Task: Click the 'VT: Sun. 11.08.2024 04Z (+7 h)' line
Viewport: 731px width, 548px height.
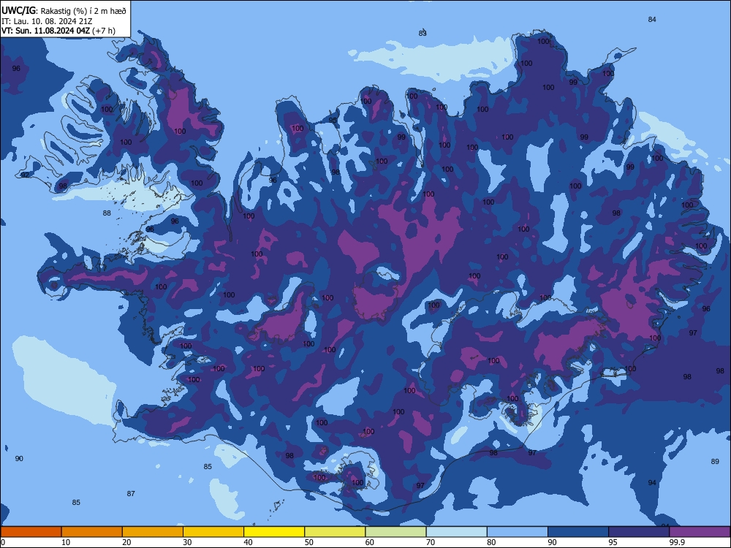Action: (58, 31)
